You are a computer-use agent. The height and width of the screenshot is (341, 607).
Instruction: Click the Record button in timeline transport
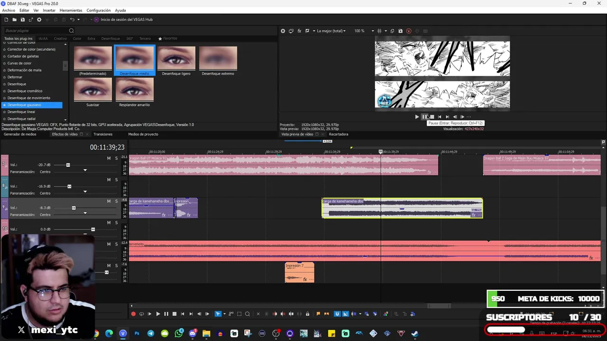[x=133, y=314]
